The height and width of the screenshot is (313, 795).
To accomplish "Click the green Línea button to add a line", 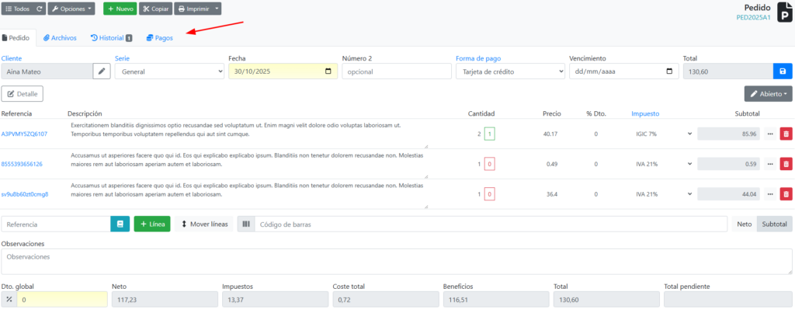I will (152, 224).
